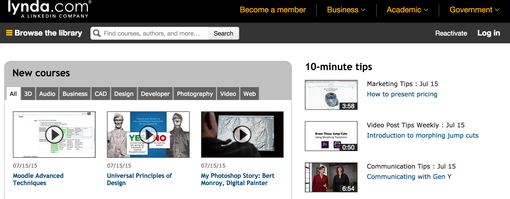Click the Marketing Tips : Jul 15 text
Image resolution: width=510 pixels, height=199 pixels.
[x=403, y=84]
